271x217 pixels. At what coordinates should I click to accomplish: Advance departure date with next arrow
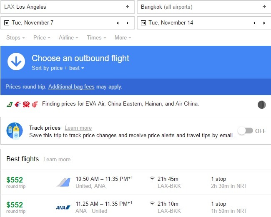pyautogui.click(x=128, y=23)
